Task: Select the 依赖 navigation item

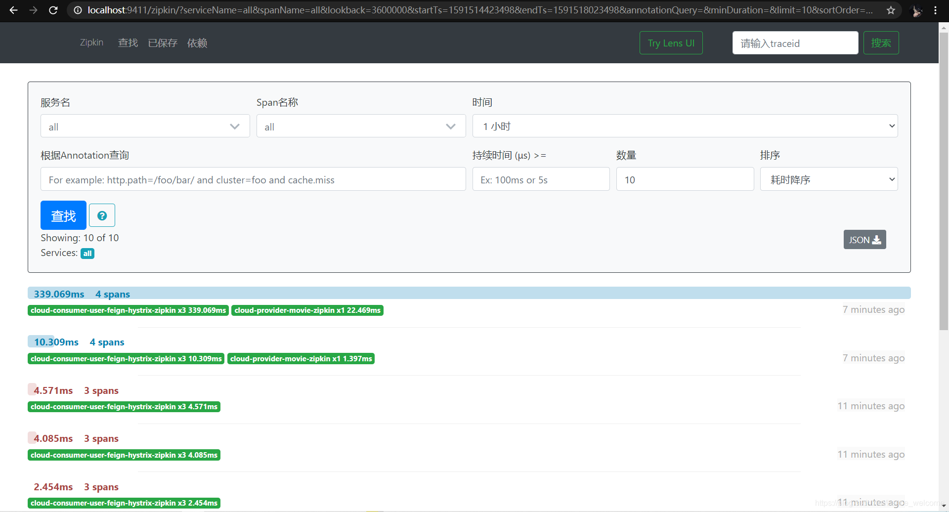Action: [x=197, y=43]
